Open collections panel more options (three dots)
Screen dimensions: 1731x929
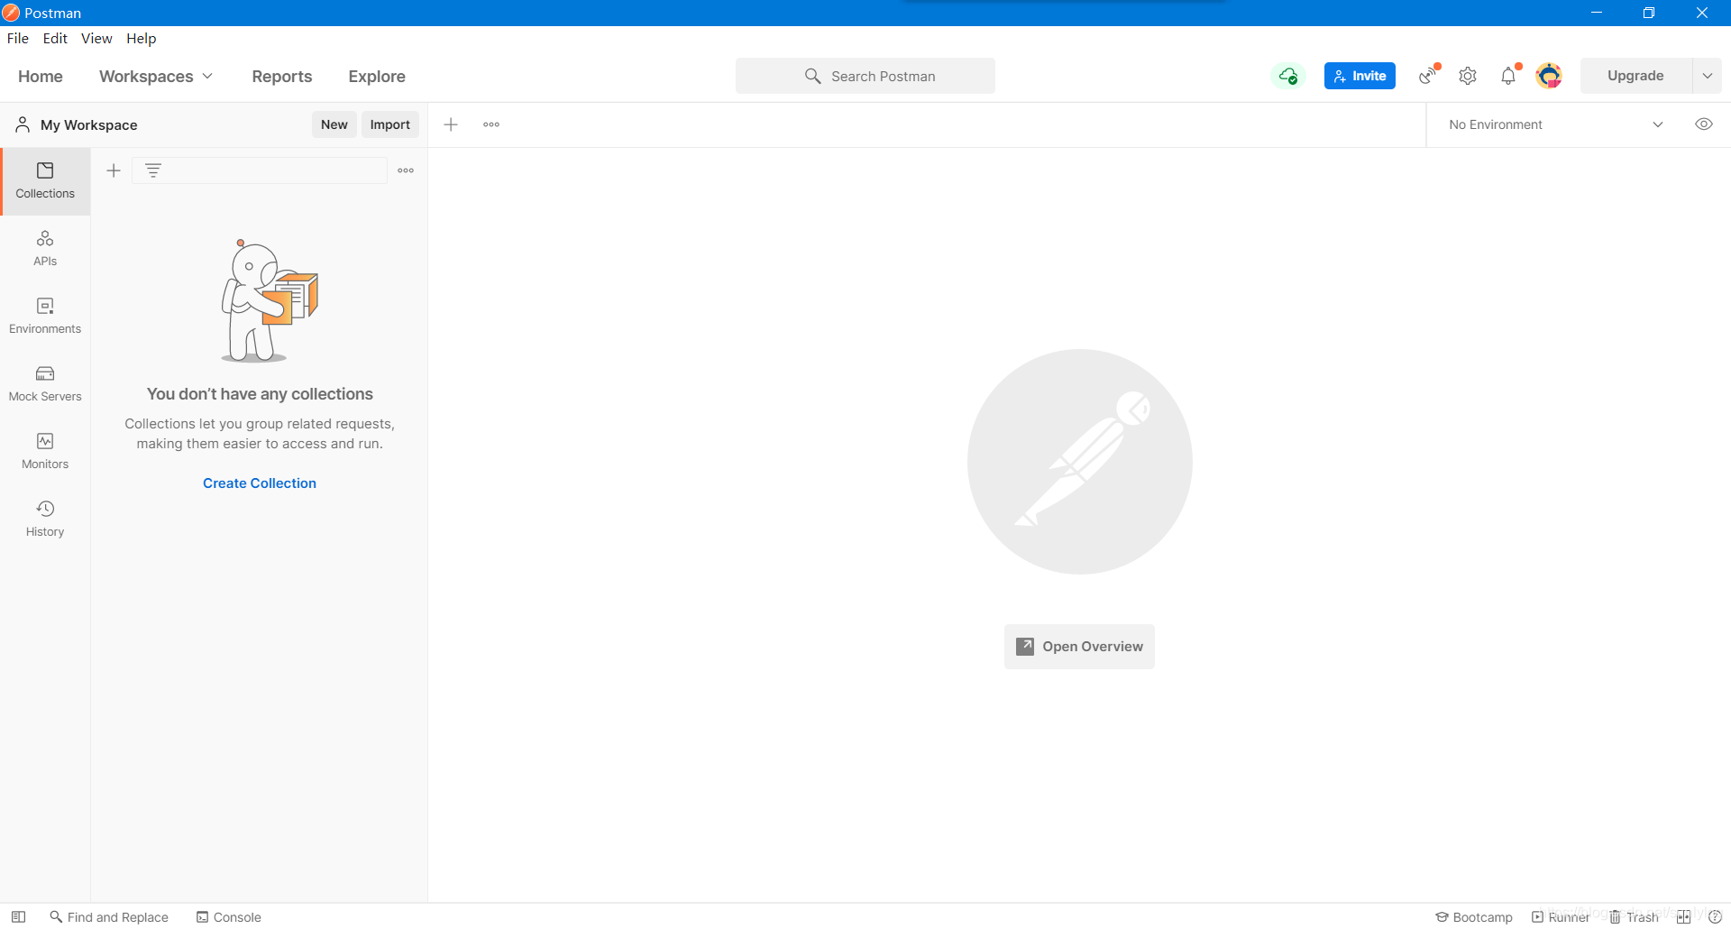point(406,170)
